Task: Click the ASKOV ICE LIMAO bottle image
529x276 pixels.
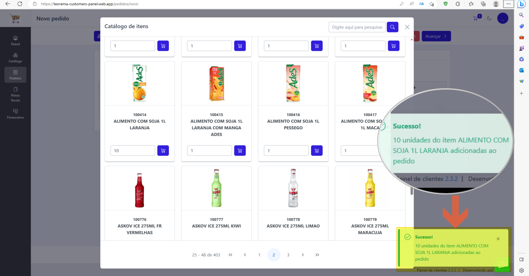Action: (x=293, y=188)
